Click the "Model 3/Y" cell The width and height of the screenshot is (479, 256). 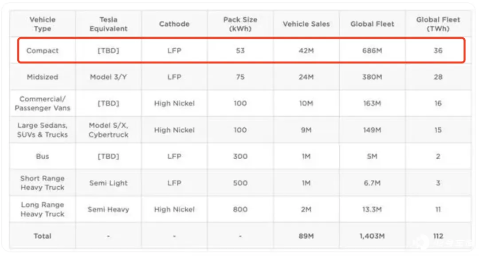(x=108, y=77)
